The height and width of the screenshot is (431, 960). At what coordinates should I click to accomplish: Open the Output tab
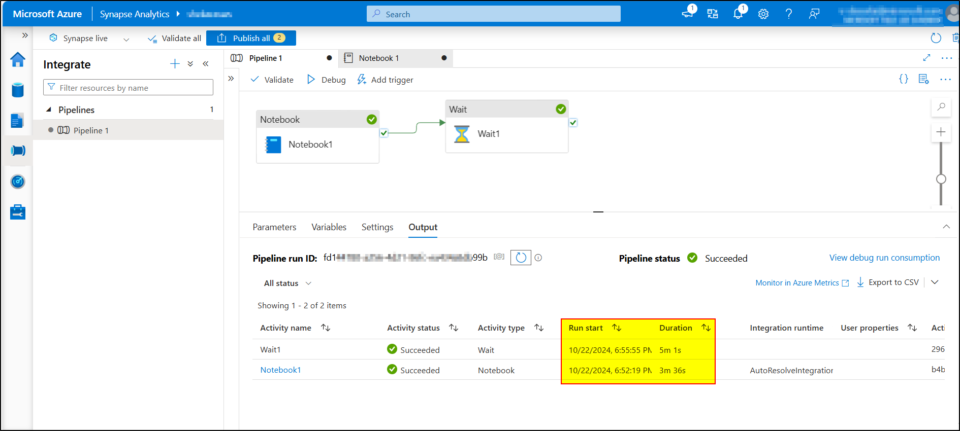point(423,227)
